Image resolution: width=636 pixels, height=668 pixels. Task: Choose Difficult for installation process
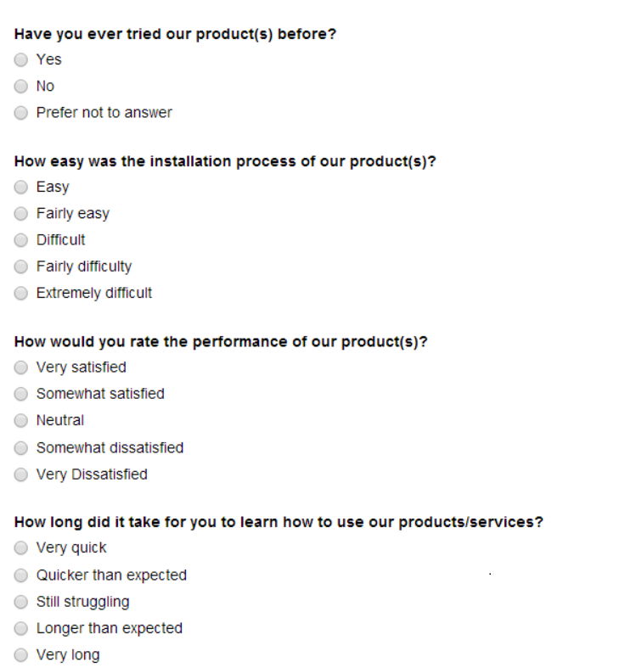tap(21, 240)
